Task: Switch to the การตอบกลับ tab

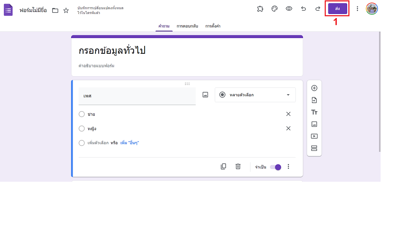Action: coord(187,26)
